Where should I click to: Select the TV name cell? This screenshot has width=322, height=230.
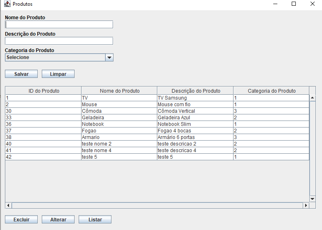coord(119,98)
